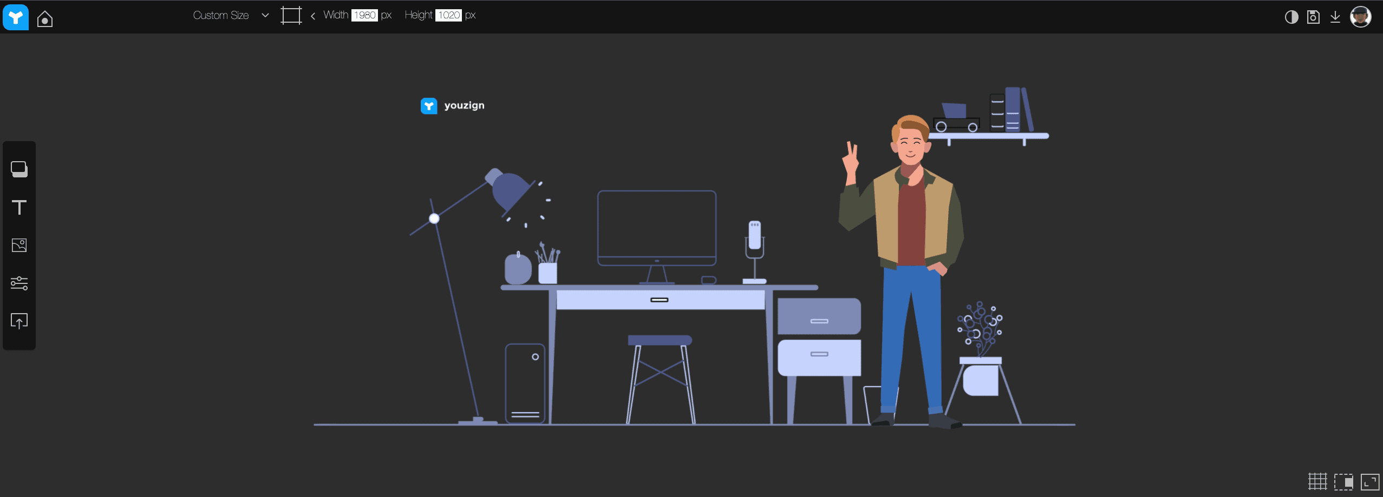Open the adjustments sliders panel

tap(19, 283)
